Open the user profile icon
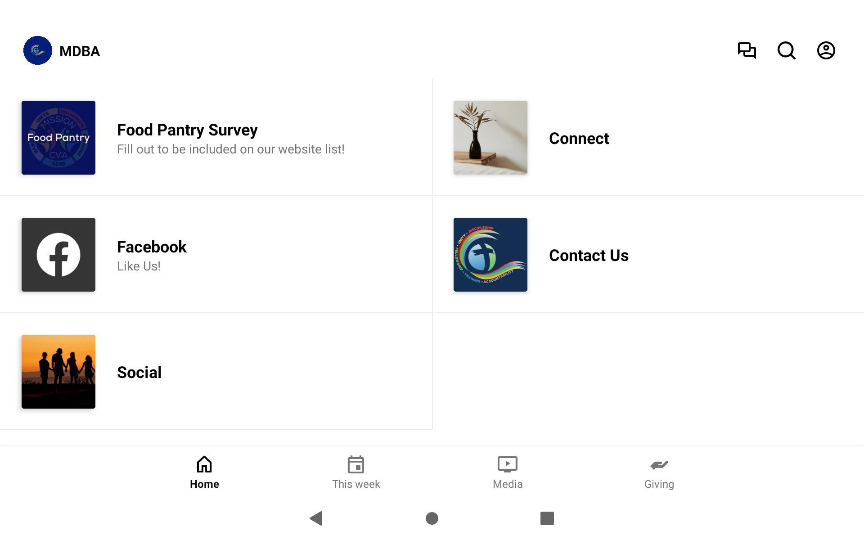The height and width of the screenshot is (540, 864). click(826, 50)
